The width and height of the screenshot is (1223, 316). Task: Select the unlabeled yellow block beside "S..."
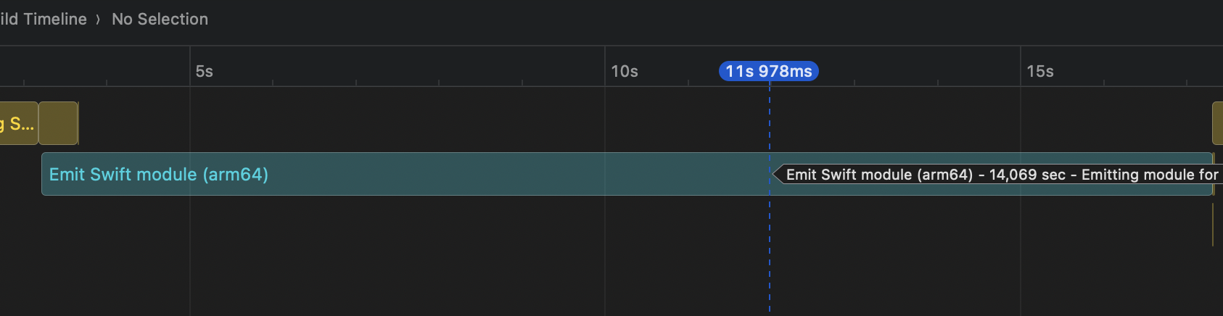pos(58,124)
